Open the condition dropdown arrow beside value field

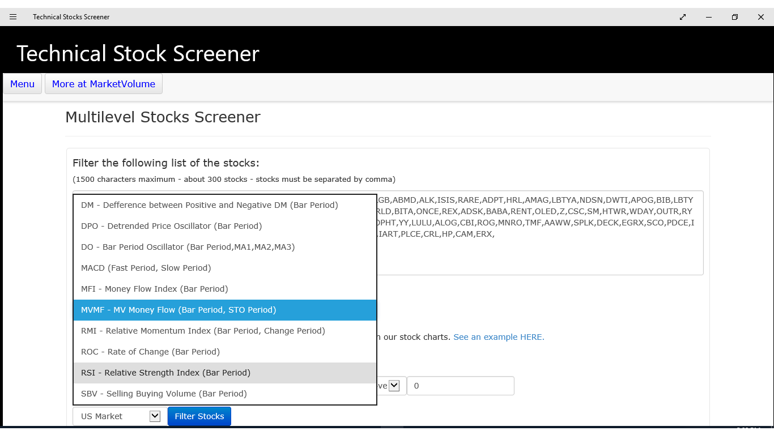394,386
